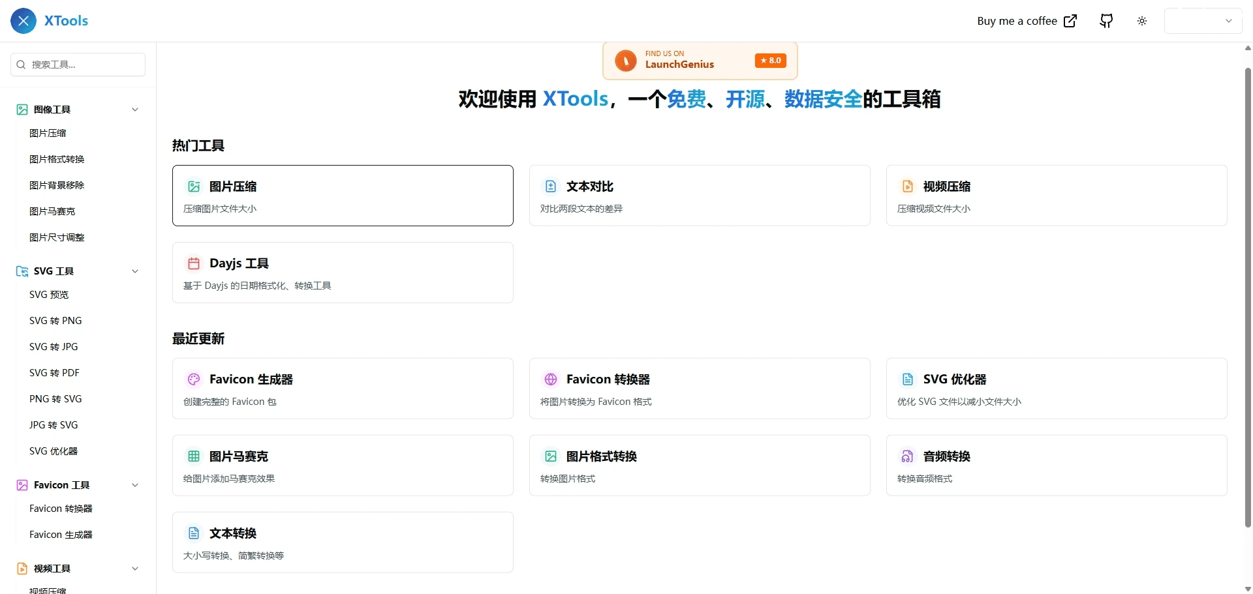
Task: Click the SVG 优化器 card document icon
Action: point(908,379)
